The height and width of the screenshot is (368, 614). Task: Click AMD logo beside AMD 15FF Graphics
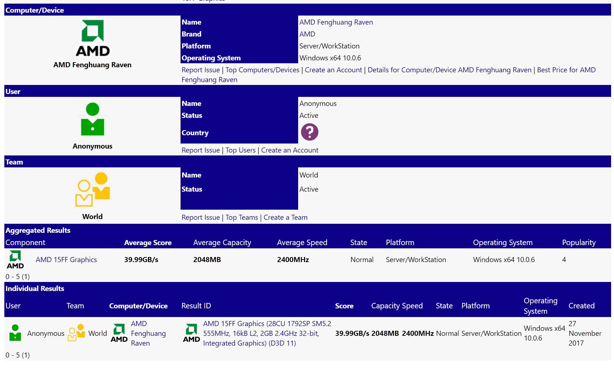(x=15, y=260)
